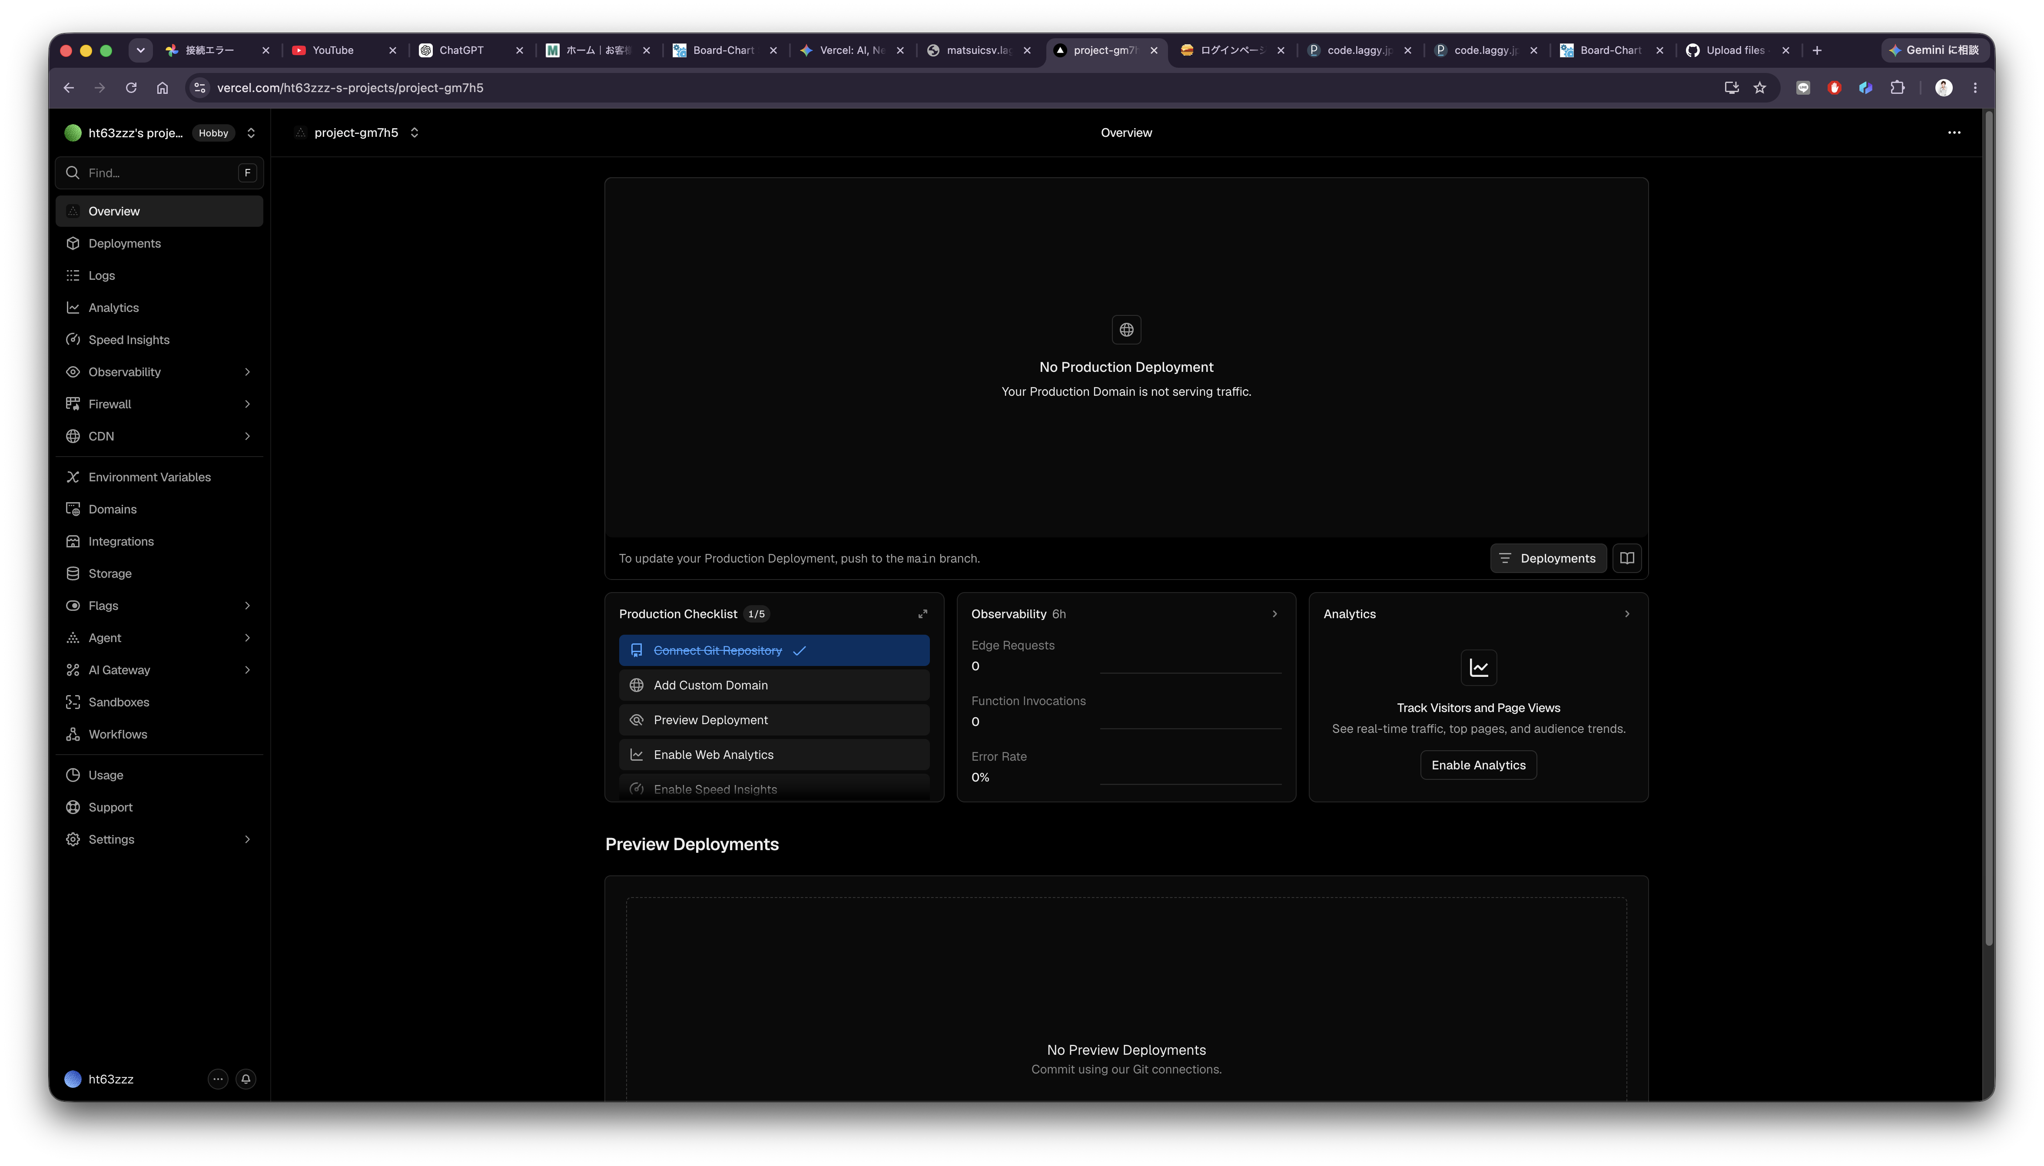Screen dimensions: 2044x1166
Task: Click the Enable Analytics button
Action: (1479, 765)
